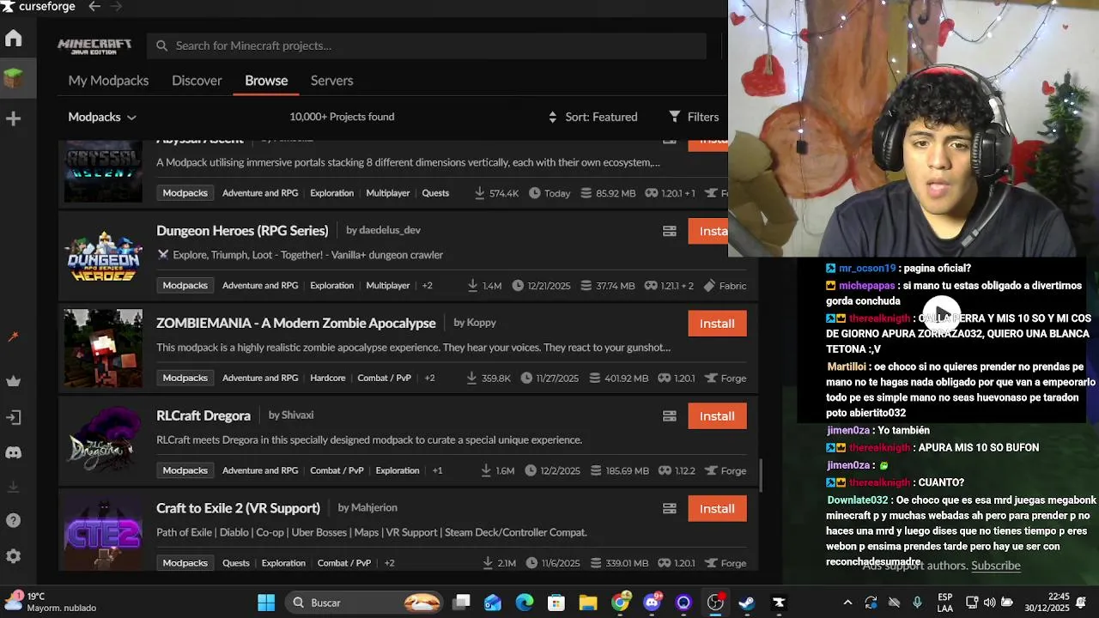Viewport: 1099px width, 618px height.
Task: Open Steam from the taskbar
Action: click(x=747, y=603)
